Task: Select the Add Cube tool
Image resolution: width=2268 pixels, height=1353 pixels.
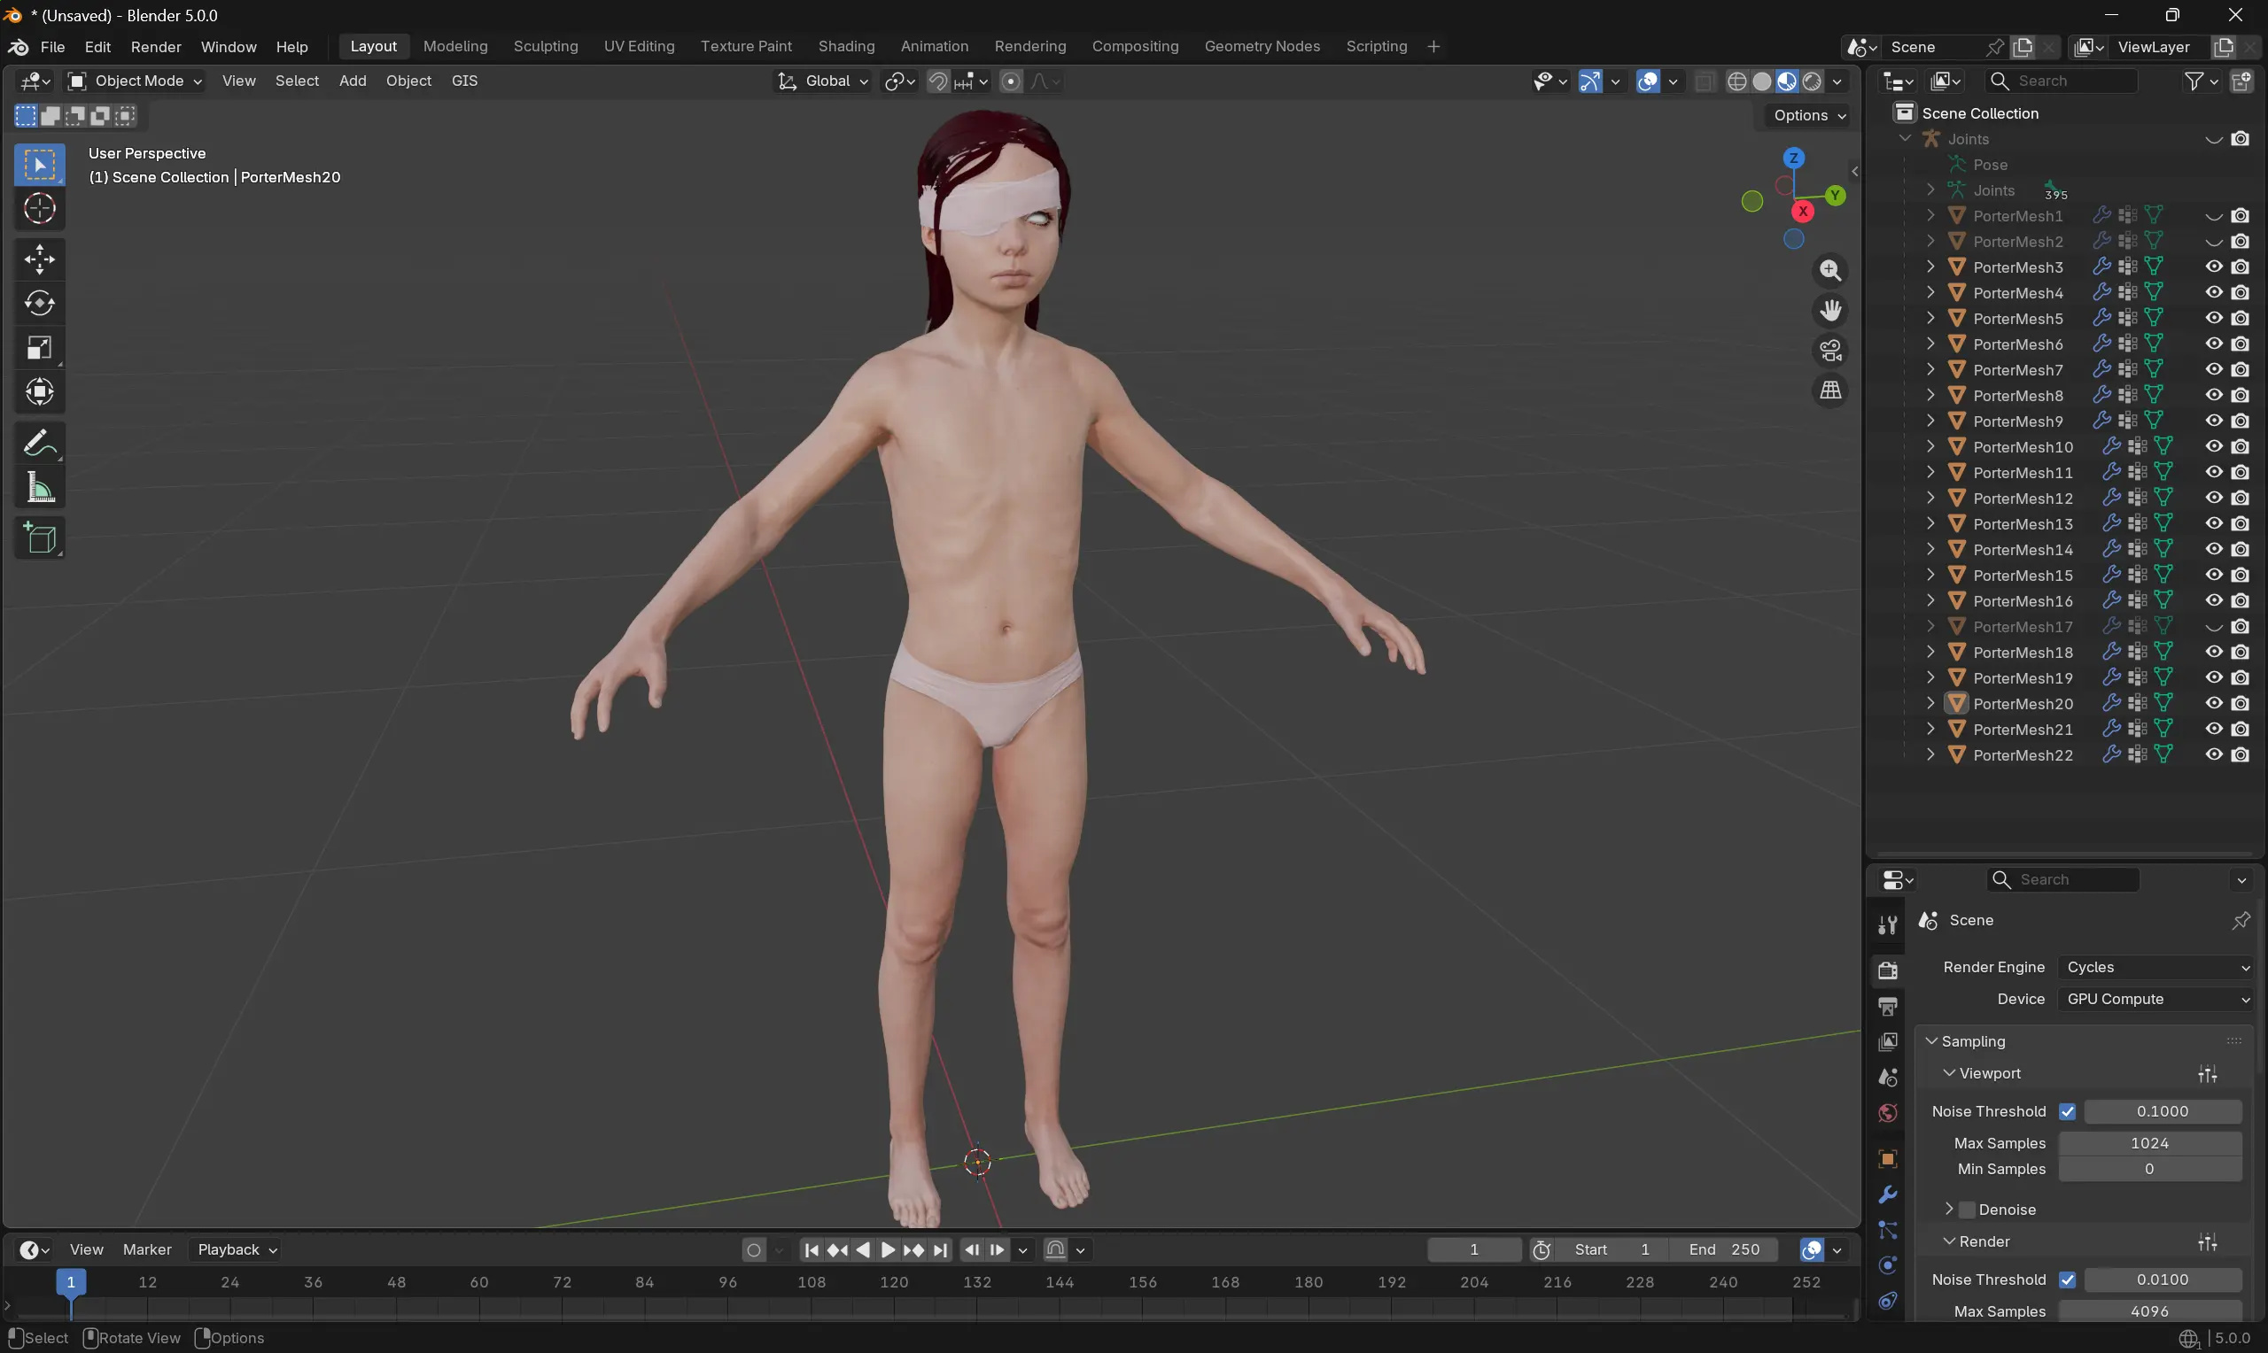Action: 39,537
